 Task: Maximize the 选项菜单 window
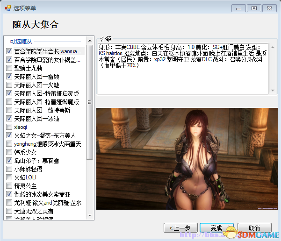254,8
